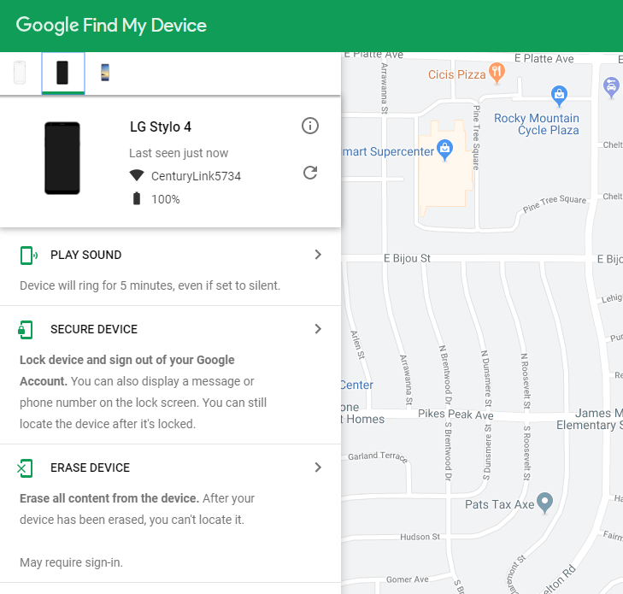
Task: Choose SECURE DEVICE
Action: (x=94, y=329)
